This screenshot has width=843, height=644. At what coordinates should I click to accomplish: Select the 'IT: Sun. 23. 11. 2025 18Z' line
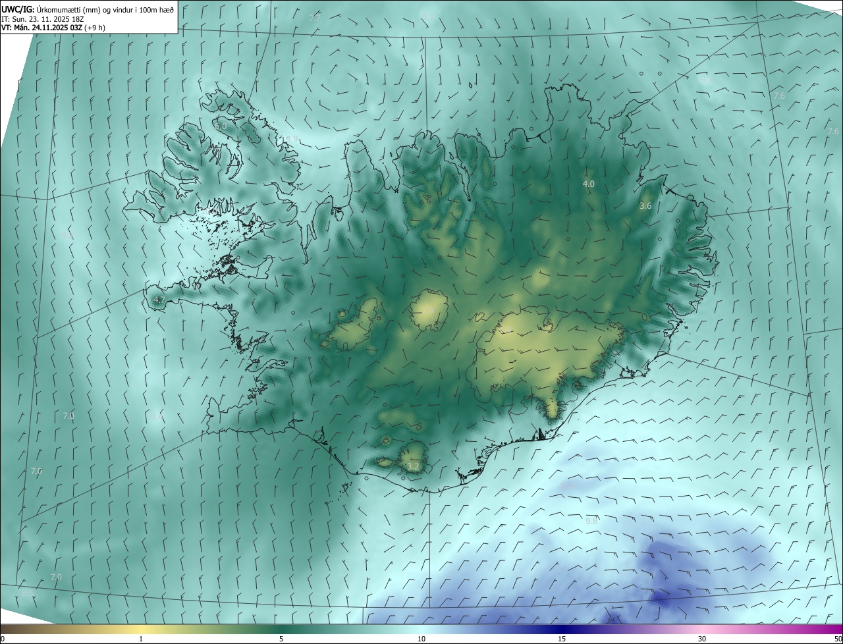[43, 18]
